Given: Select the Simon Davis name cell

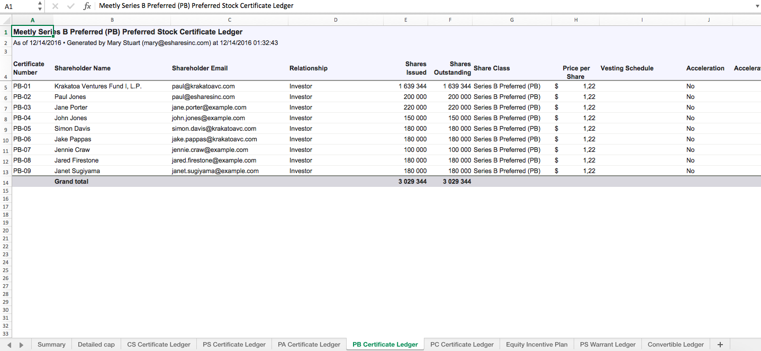Looking at the screenshot, I should [x=112, y=129].
